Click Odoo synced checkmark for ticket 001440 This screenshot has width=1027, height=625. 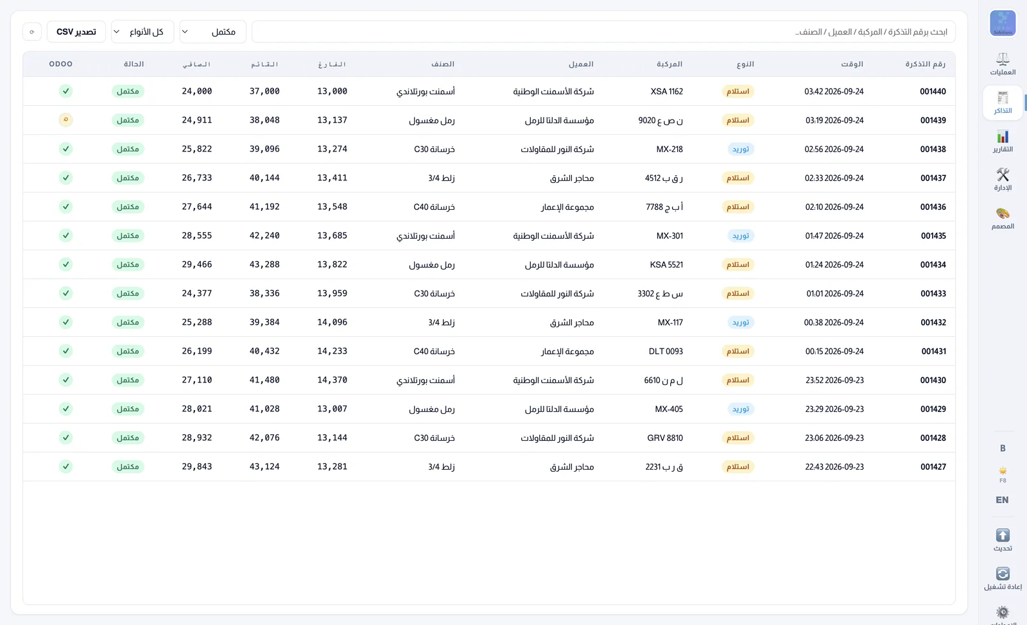65,91
